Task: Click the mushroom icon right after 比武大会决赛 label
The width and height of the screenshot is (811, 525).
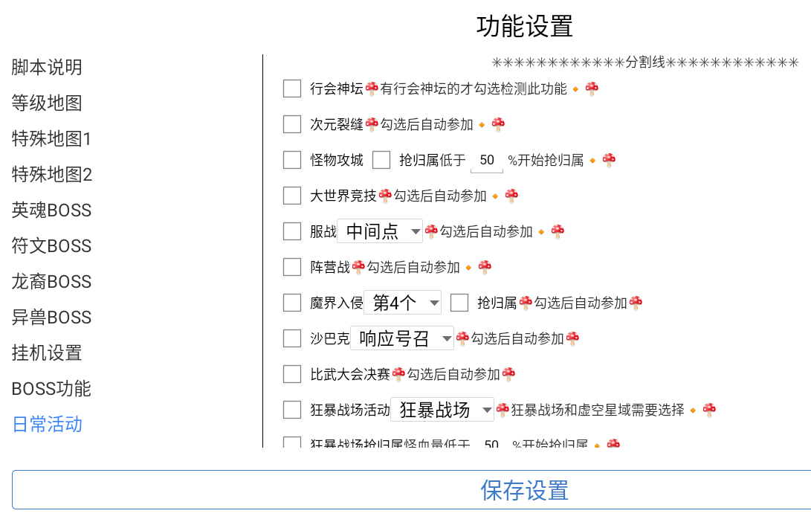Action: point(398,375)
